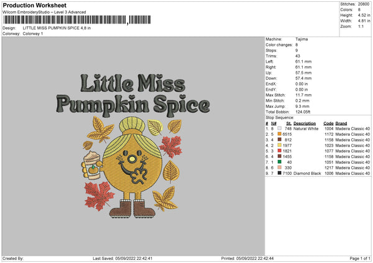Select the Max Jump value "9.3 mm"
The width and height of the screenshot is (373, 263).
[x=302, y=106]
